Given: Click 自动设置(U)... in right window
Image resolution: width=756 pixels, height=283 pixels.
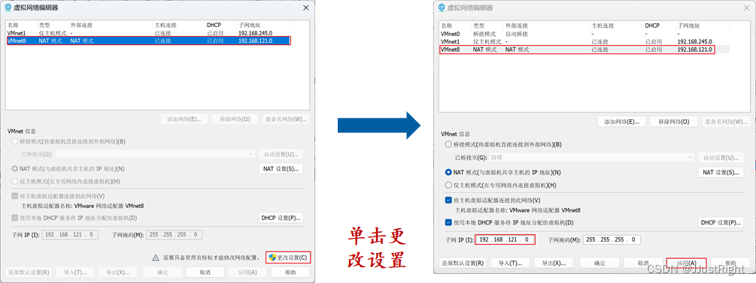Looking at the screenshot, I should click(x=721, y=158).
